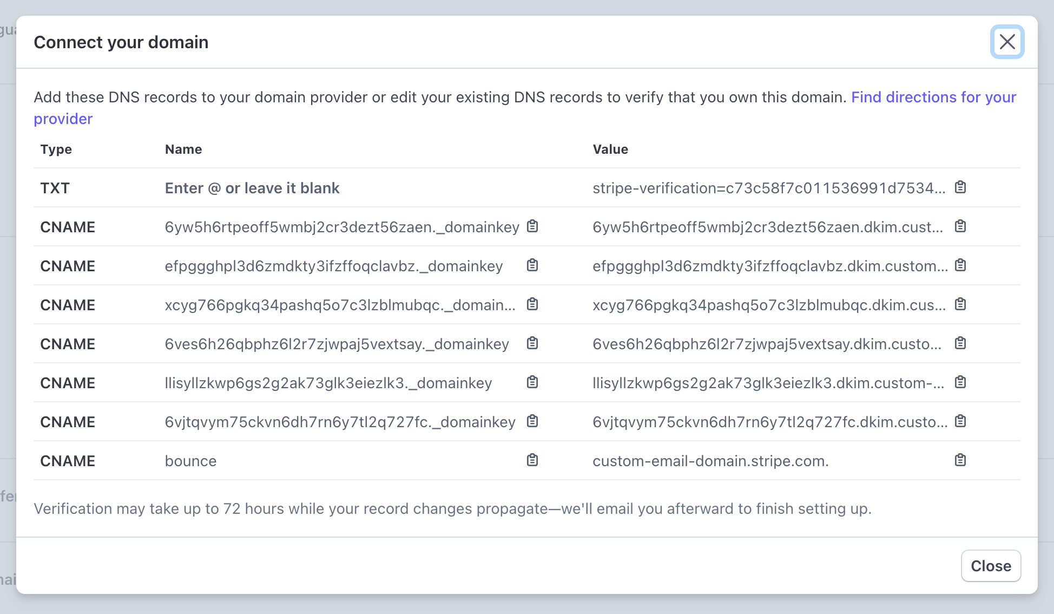The image size is (1054, 614).
Task: Copy the bounce record name
Action: 532,460
